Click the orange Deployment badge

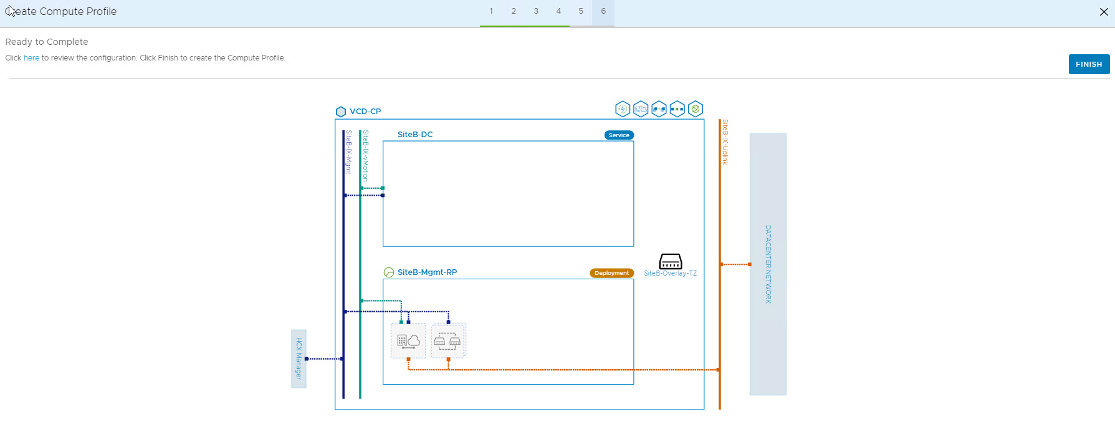point(611,273)
